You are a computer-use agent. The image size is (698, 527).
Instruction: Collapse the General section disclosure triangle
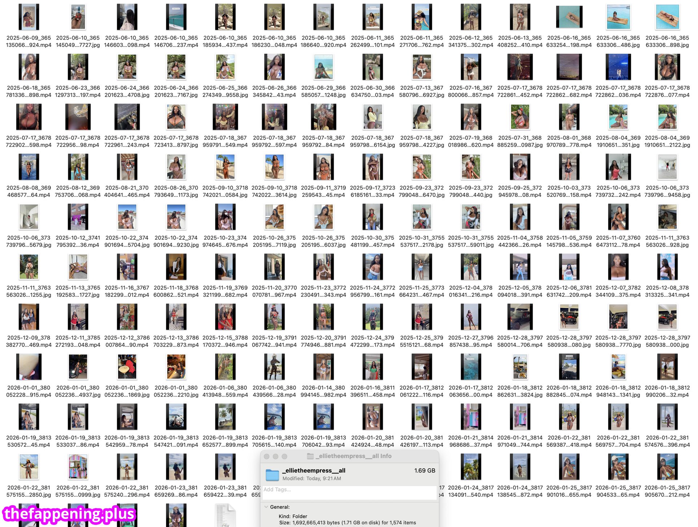[266, 507]
